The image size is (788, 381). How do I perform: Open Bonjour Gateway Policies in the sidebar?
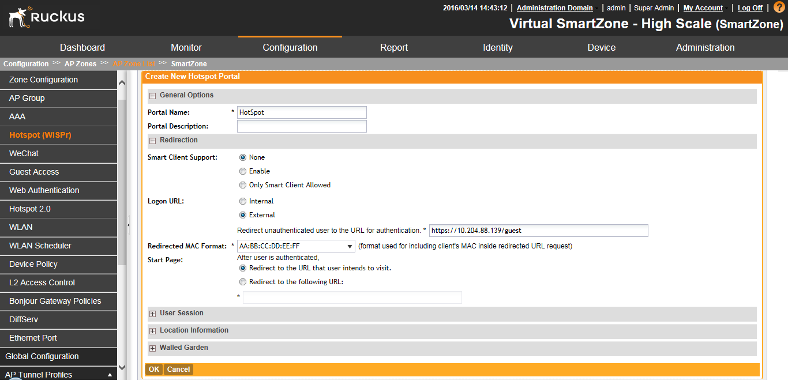tap(58, 301)
